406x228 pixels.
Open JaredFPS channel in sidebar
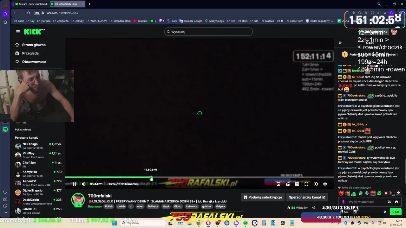click(38, 211)
